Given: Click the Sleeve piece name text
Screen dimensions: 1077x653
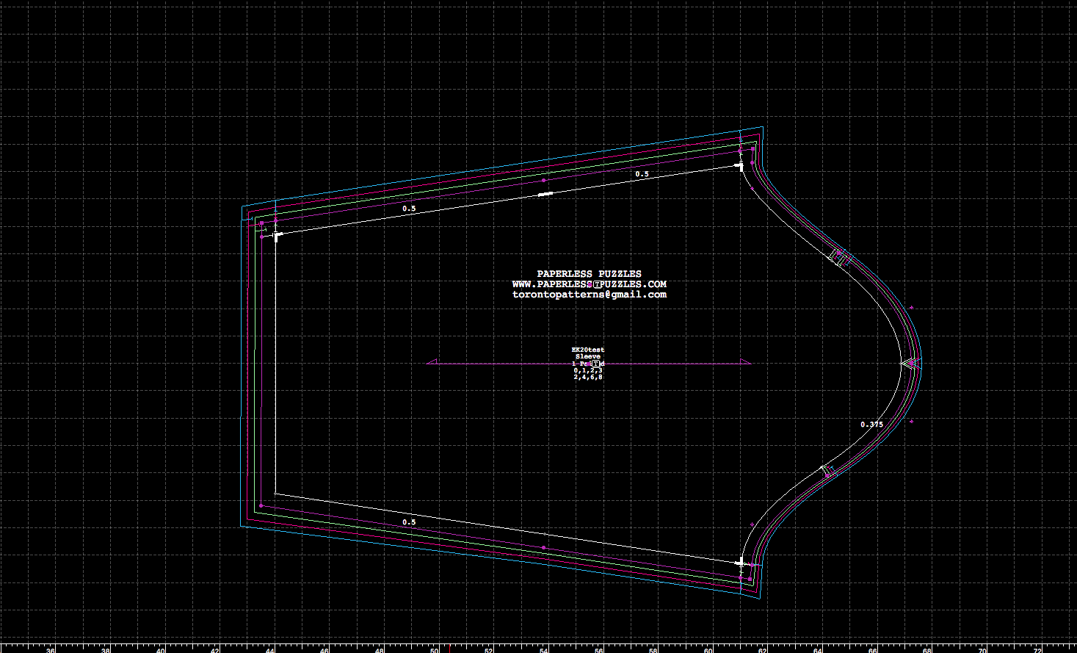Looking at the screenshot, I should 588,356.
